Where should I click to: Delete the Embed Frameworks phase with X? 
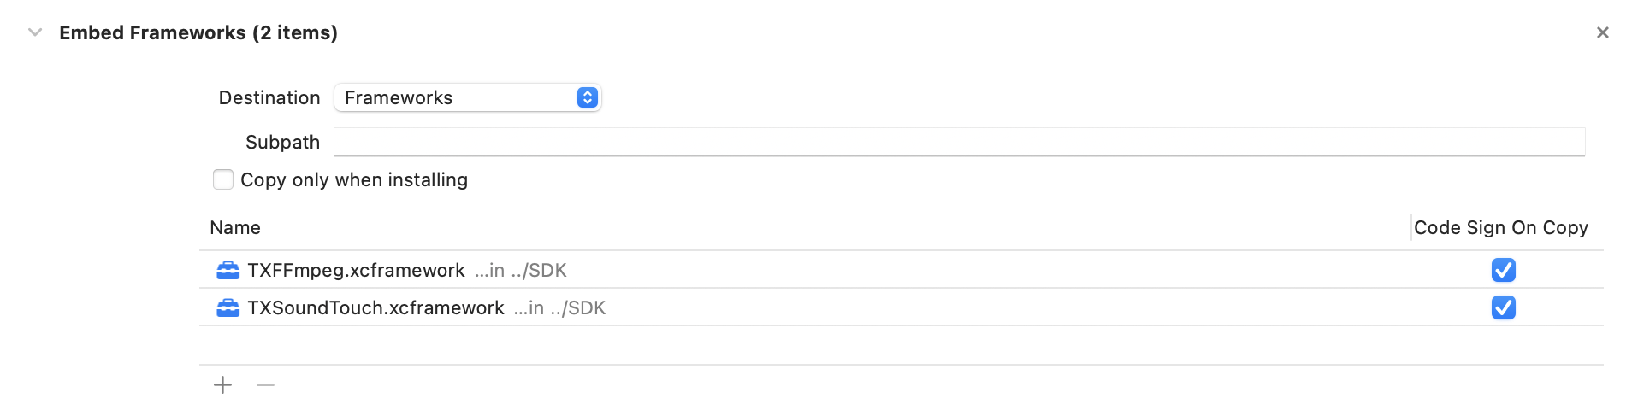point(1602,32)
